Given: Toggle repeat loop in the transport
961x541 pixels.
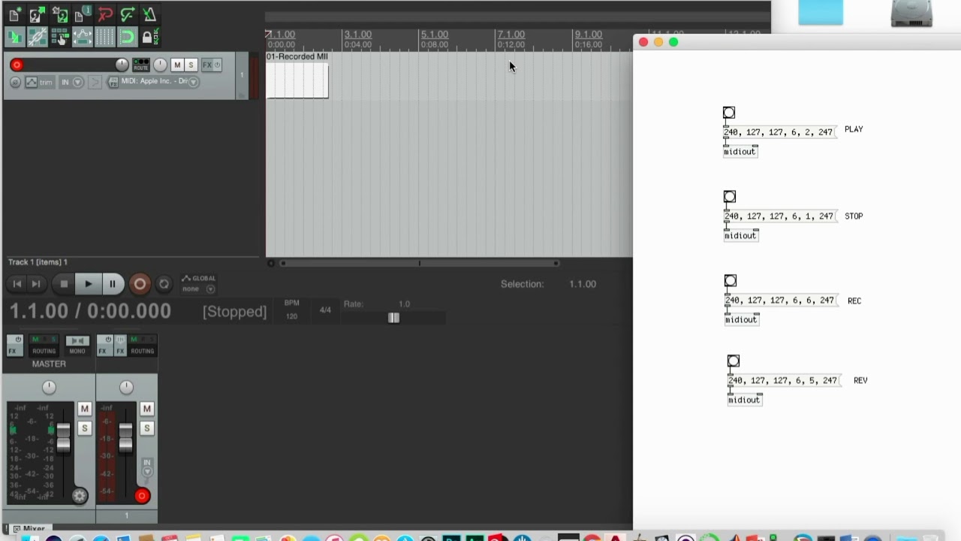Looking at the screenshot, I should click(x=164, y=284).
